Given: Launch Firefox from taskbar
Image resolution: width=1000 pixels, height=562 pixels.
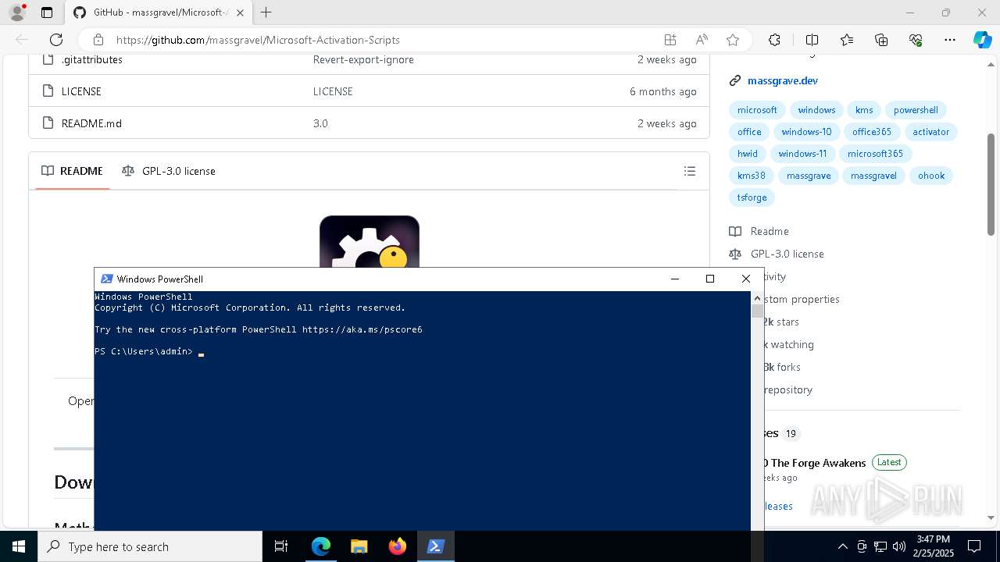Looking at the screenshot, I should click(x=397, y=546).
